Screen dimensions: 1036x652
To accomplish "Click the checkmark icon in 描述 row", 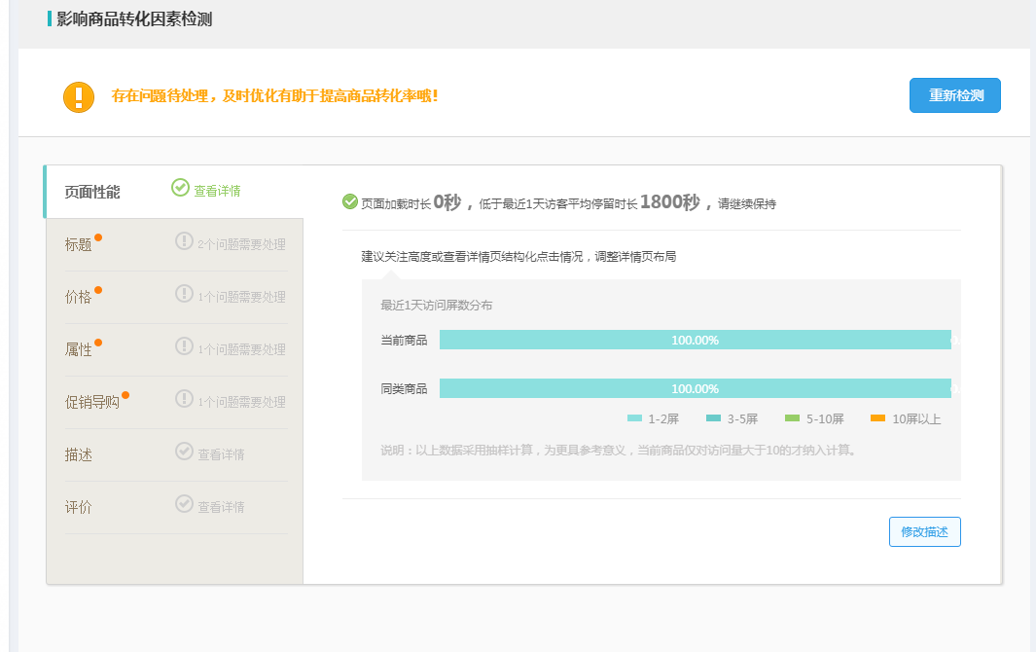I will pos(184,452).
